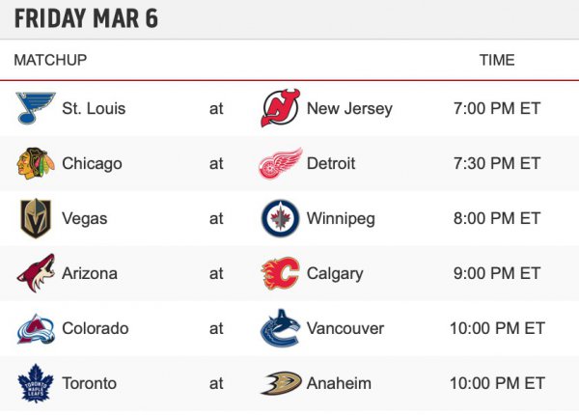Click the Vancouver Canucks logo
The image size is (579, 415).
(x=280, y=328)
